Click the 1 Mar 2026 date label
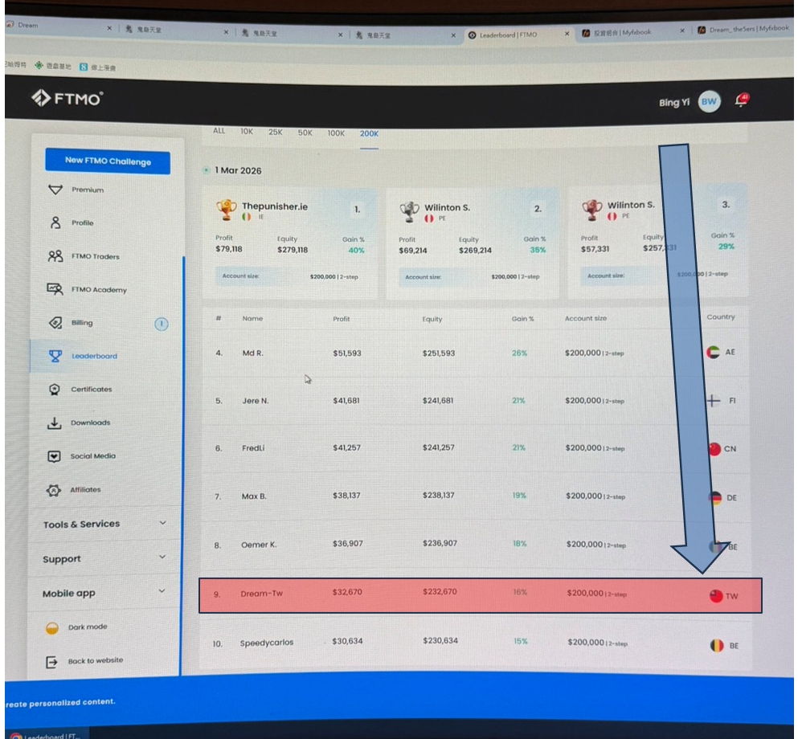This screenshot has width=798, height=739. tap(238, 170)
